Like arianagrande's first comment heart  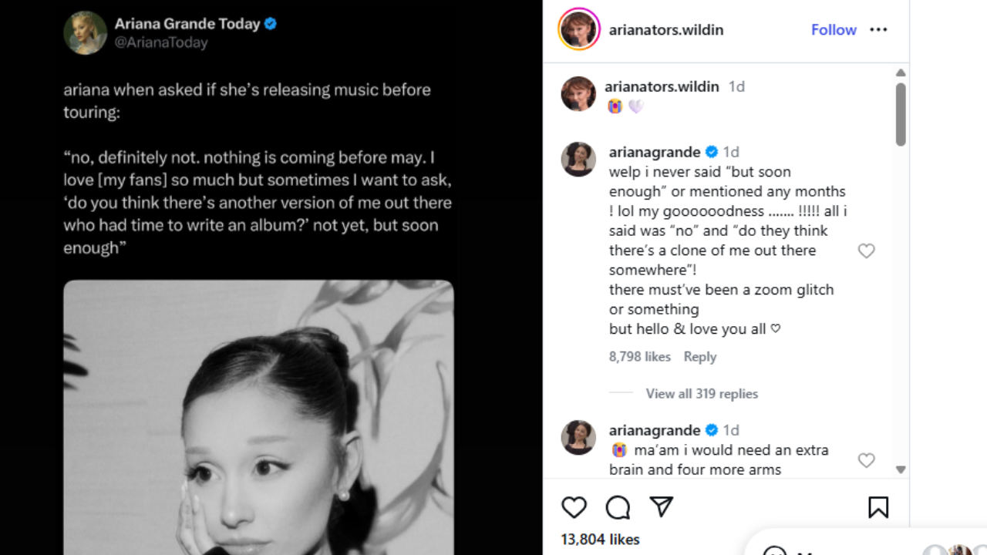coord(866,251)
